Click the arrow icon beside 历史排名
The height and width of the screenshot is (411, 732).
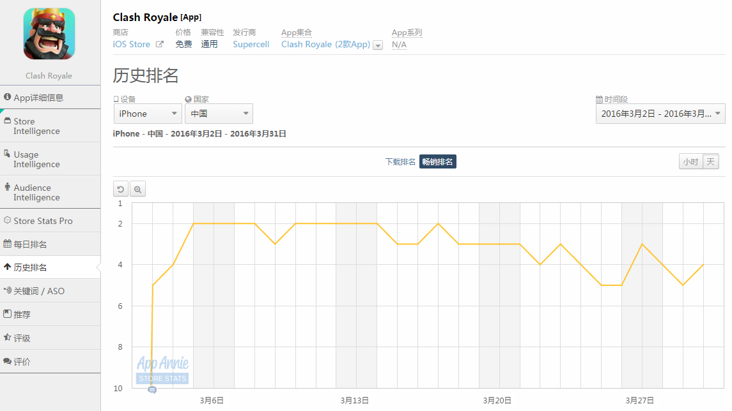(x=7, y=267)
